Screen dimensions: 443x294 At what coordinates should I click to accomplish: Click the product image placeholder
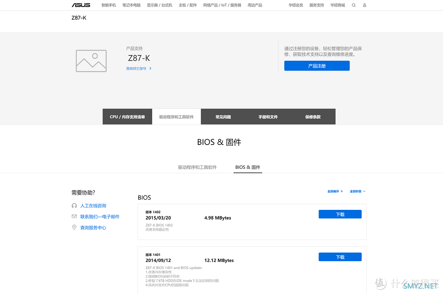[x=91, y=61]
